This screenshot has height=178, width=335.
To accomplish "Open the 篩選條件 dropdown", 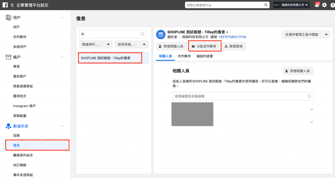I will [x=96, y=44].
